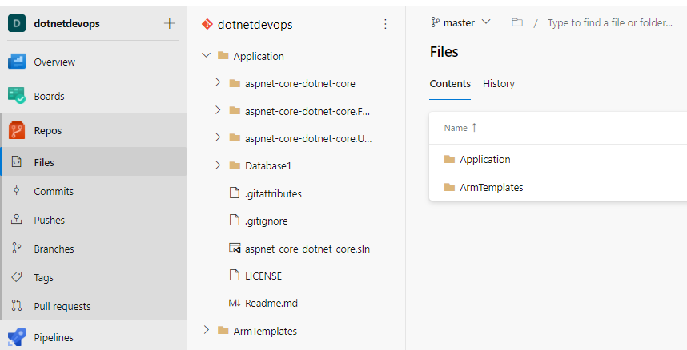Viewport: 687px width, 350px height.
Task: Open the ArmTemplates folder in file list
Action: (x=491, y=188)
